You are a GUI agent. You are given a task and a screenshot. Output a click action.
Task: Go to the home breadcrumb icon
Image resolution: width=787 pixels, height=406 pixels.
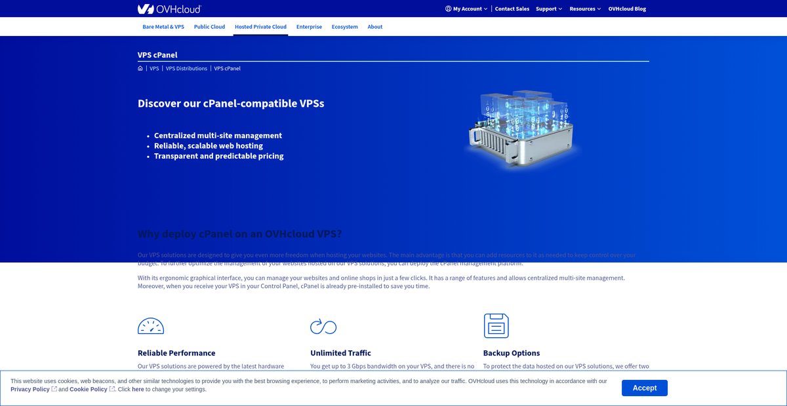tap(140, 68)
